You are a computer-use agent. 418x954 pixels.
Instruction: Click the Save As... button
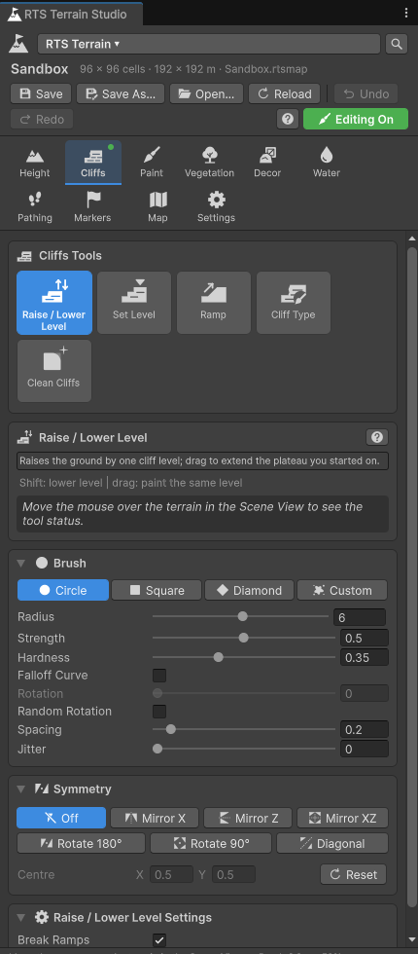click(x=121, y=93)
